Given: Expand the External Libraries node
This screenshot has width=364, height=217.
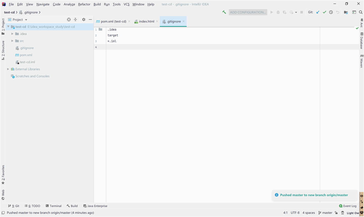Looking at the screenshot, I should pos(8,69).
